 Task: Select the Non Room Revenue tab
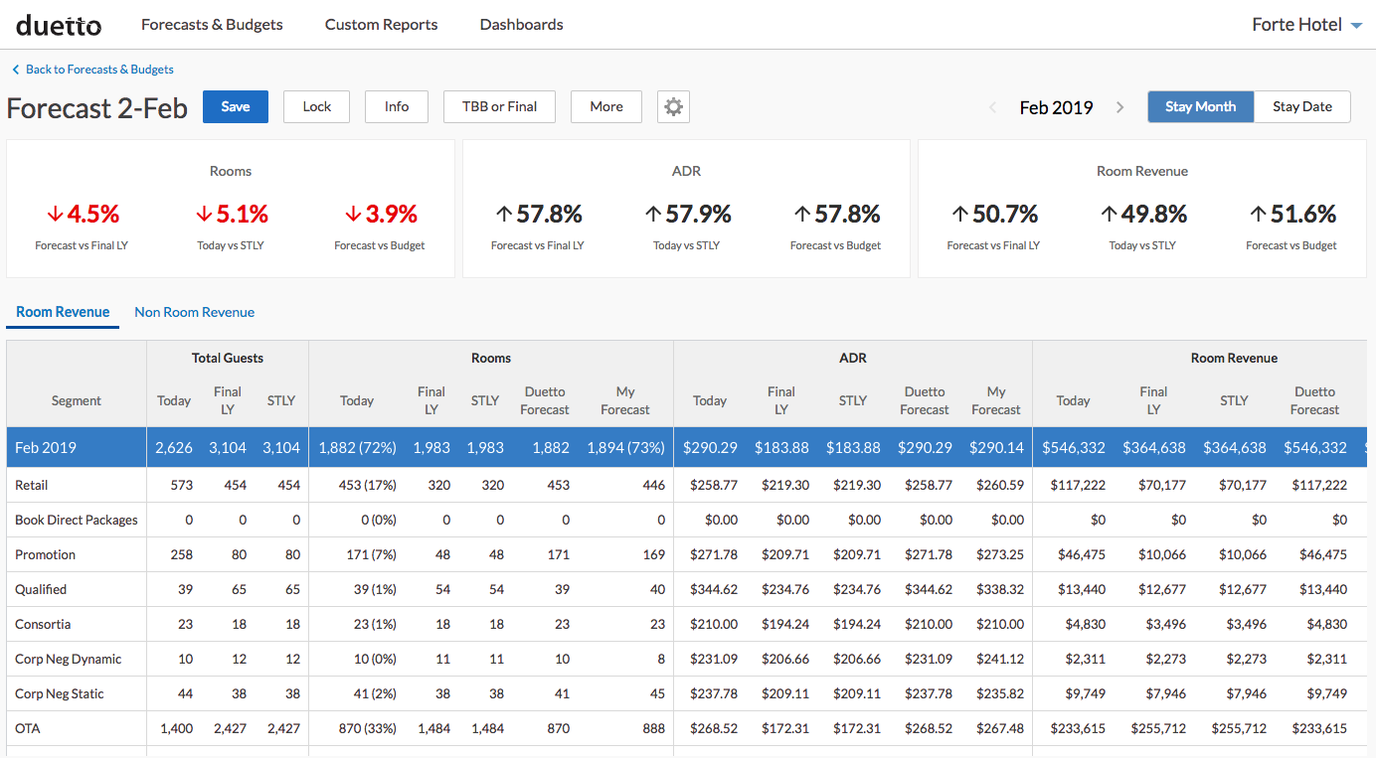[x=194, y=312]
